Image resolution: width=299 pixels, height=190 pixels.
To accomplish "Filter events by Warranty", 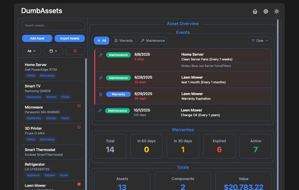I will (123, 41).
